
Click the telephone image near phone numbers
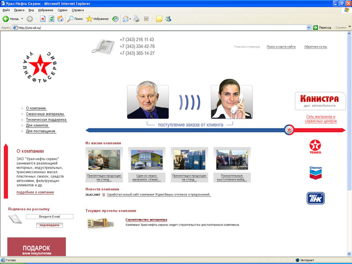point(103,46)
